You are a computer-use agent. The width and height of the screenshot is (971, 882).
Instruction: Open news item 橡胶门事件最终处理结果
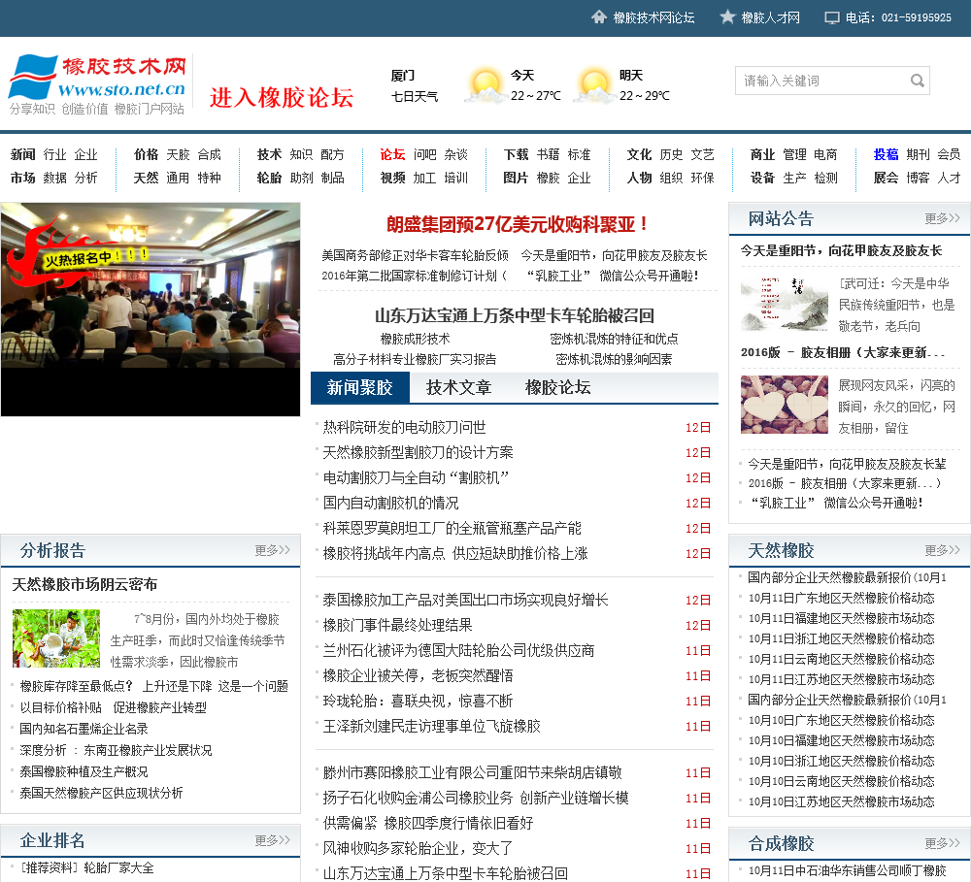click(x=397, y=625)
